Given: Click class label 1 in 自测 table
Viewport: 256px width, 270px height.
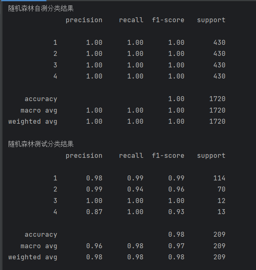Looking at the screenshot, I should [x=55, y=42].
